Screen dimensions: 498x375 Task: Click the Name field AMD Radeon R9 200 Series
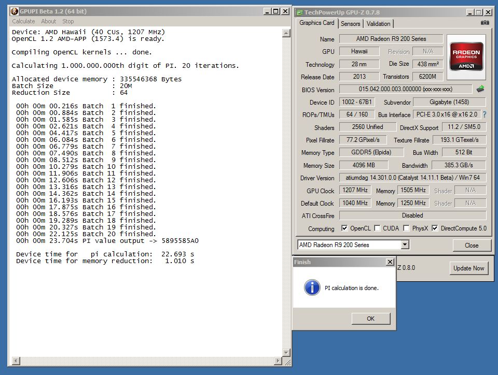coord(391,39)
